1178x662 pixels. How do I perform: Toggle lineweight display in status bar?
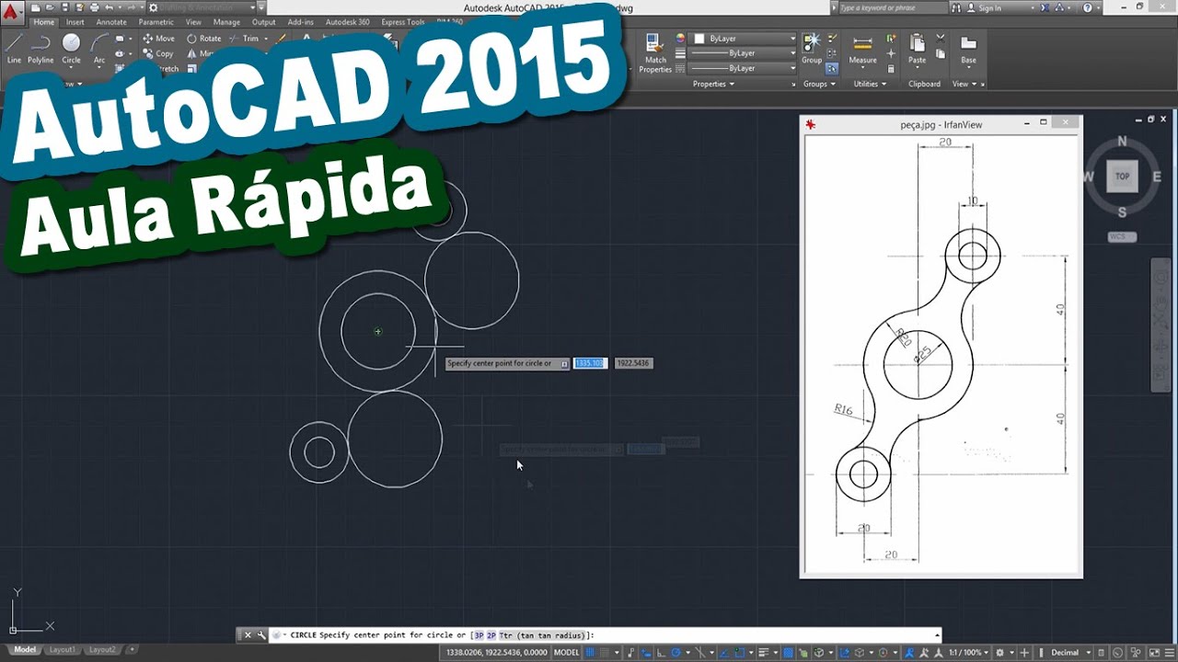[x=763, y=653]
